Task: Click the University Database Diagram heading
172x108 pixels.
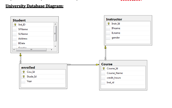Action: 34,6
